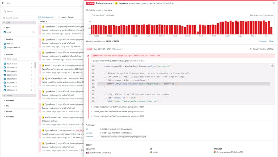Uncheck version 35.2818323
This screenshot has height=157, width=278.
click(x=5, y=64)
